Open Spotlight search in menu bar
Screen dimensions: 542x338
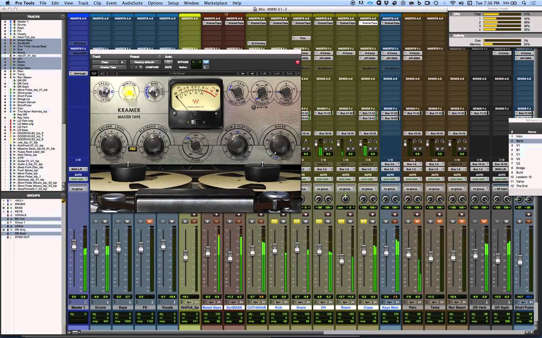point(524,3)
